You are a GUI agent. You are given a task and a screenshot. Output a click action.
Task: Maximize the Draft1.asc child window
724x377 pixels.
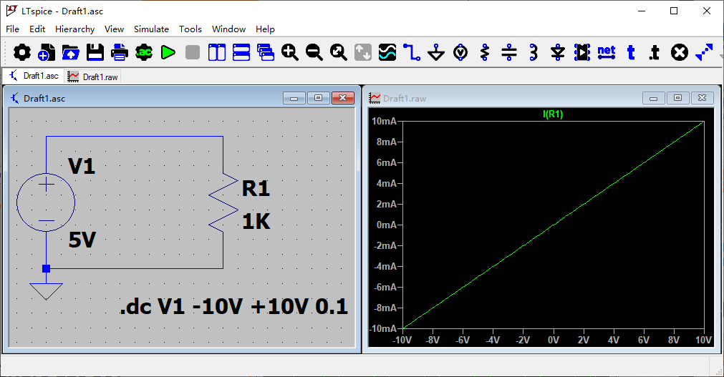[x=318, y=98]
